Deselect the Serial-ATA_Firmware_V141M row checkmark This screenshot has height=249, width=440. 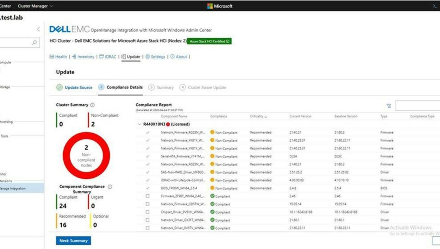click(147, 156)
